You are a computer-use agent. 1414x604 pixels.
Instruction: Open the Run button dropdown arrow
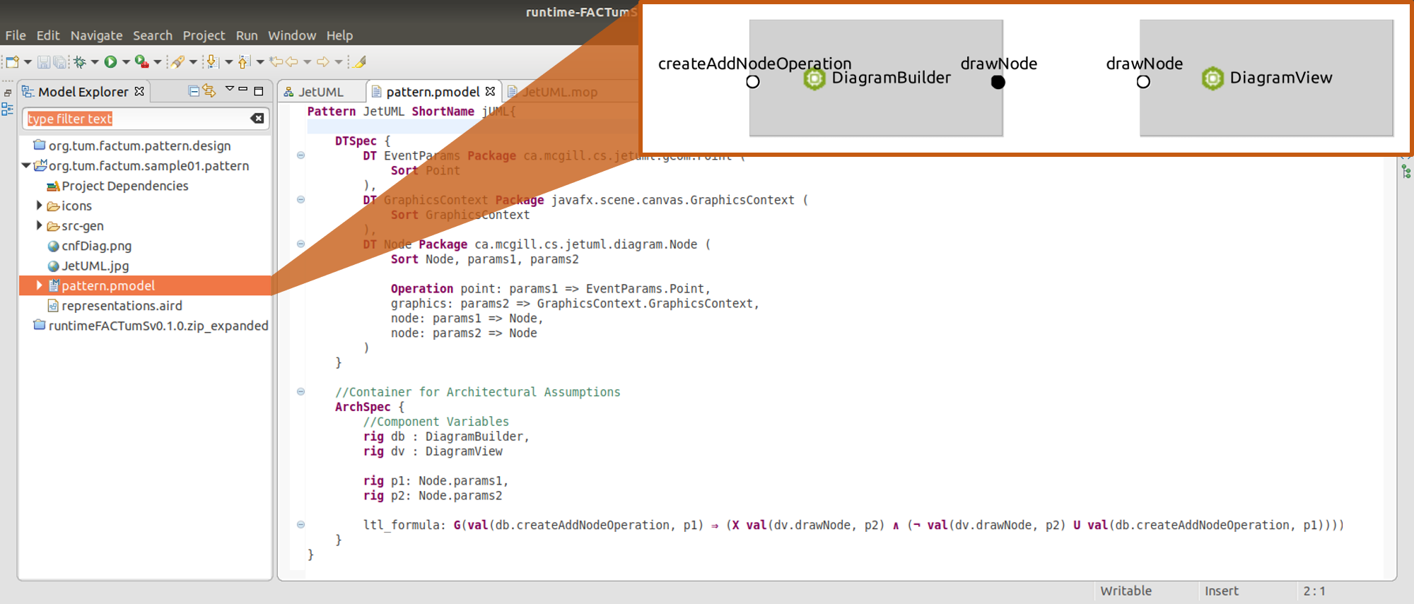pos(126,62)
